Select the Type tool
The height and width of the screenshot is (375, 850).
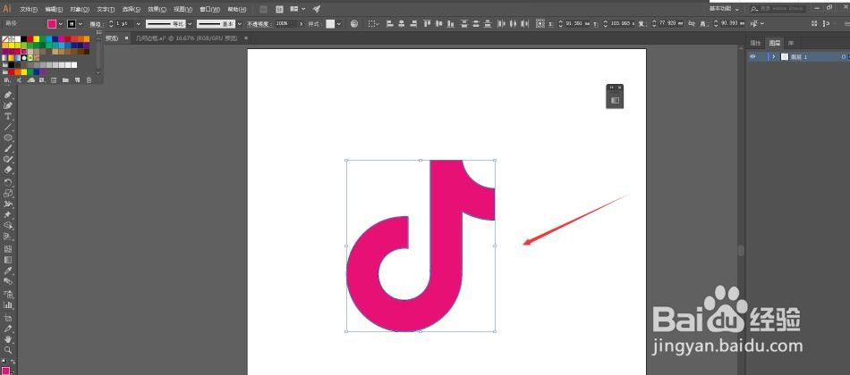click(7, 116)
